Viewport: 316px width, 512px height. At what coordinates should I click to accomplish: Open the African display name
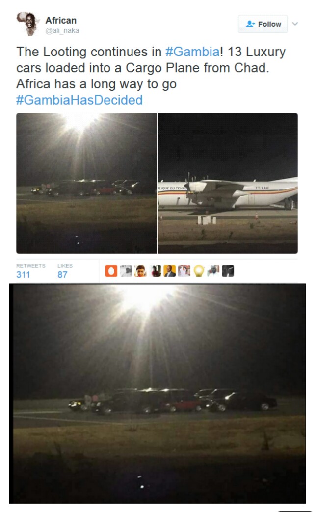click(x=61, y=20)
